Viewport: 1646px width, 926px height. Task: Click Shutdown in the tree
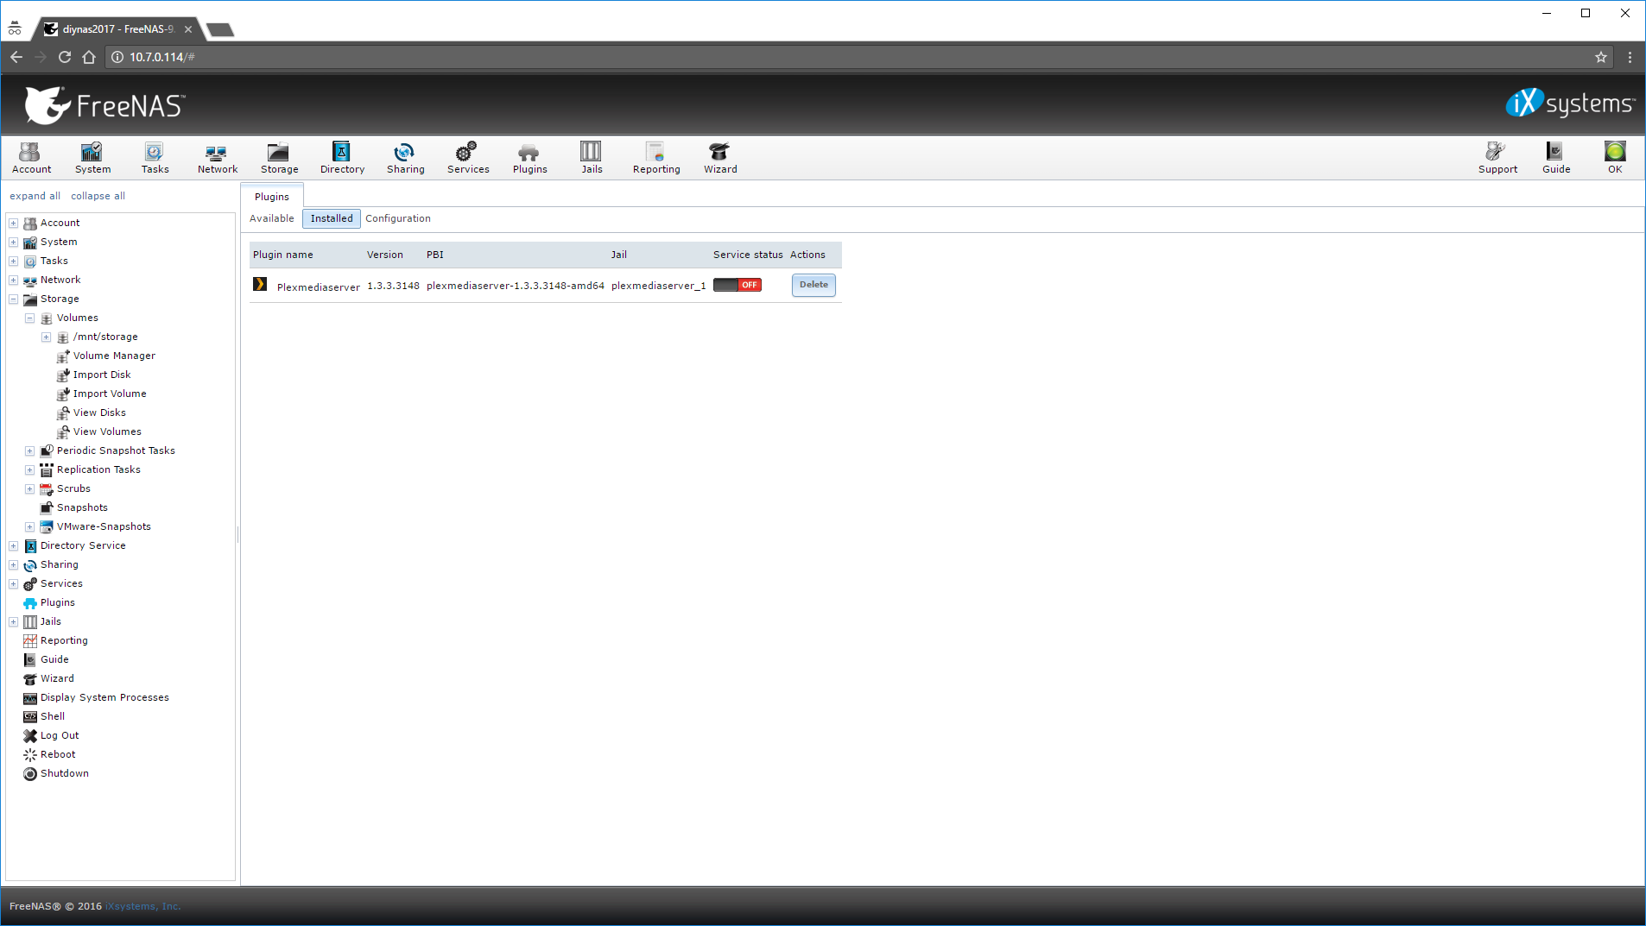tap(65, 773)
